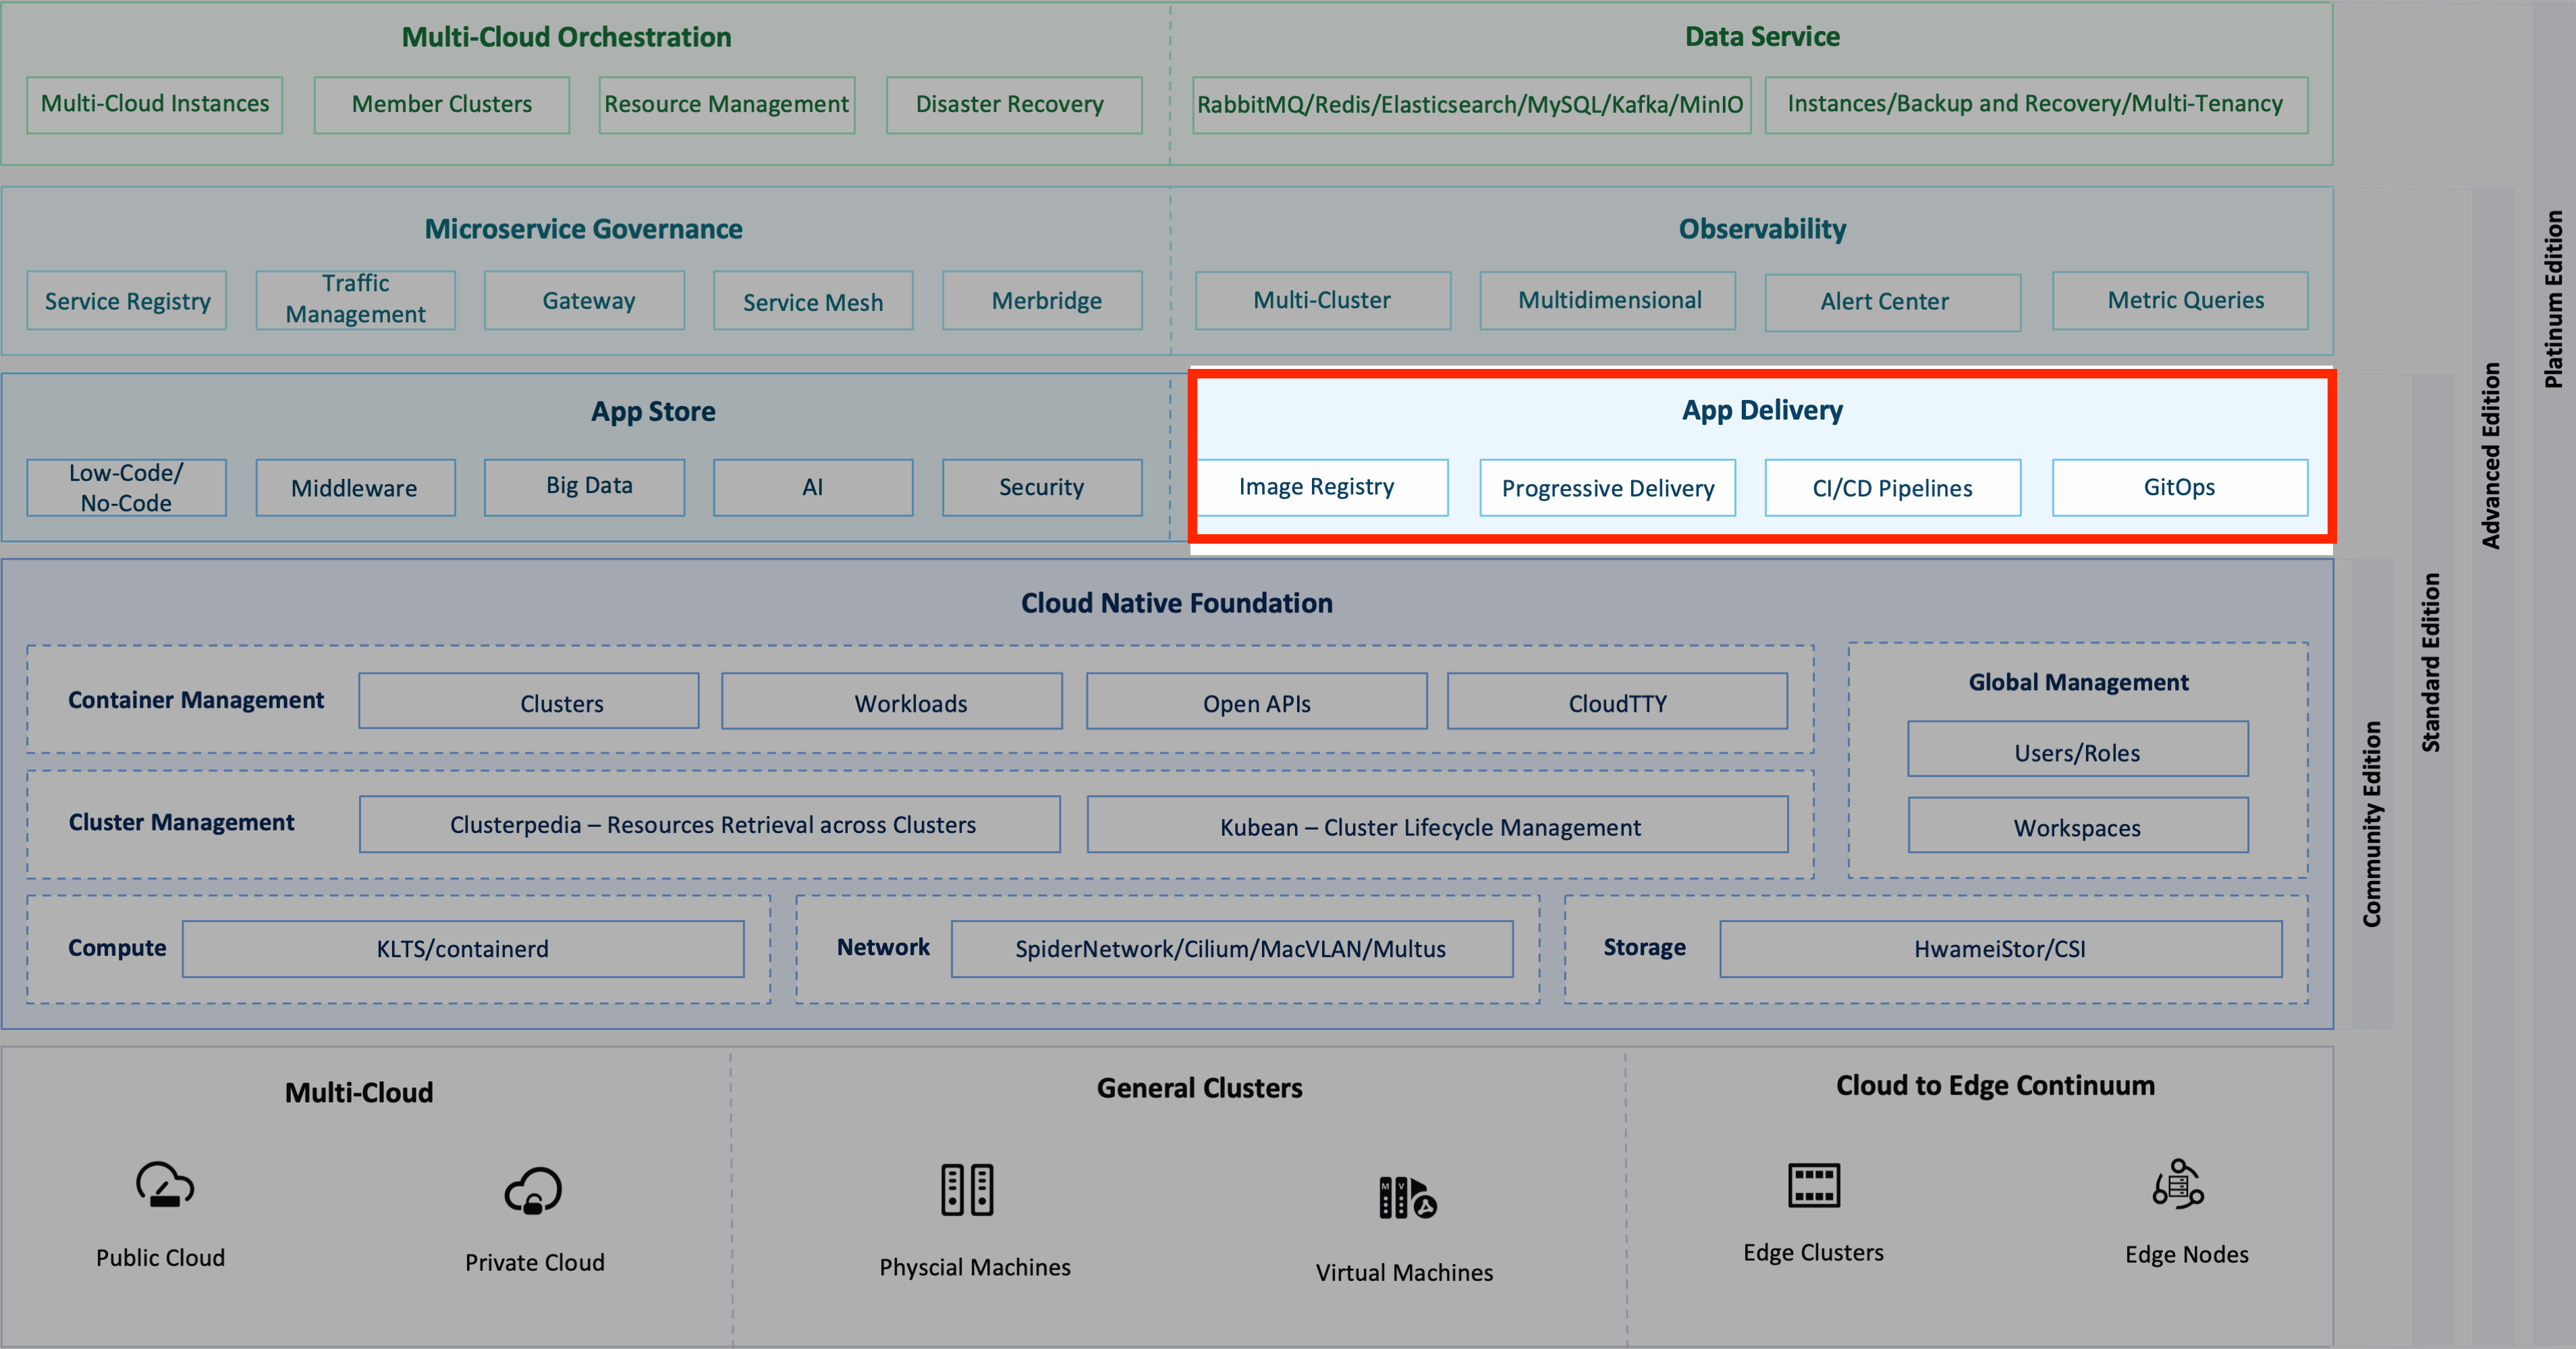
Task: Open the Alert Center box
Action: pos(1893,303)
